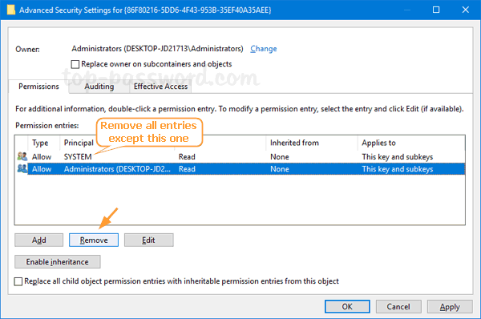Click the Edit button
Image resolution: width=481 pixels, height=319 pixels.
pos(149,240)
